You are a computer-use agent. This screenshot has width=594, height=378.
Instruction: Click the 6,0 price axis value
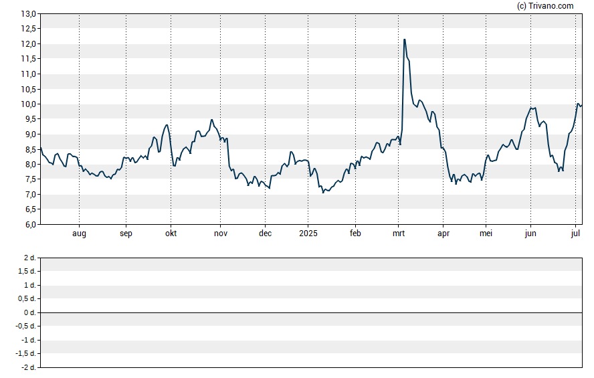[31, 224]
